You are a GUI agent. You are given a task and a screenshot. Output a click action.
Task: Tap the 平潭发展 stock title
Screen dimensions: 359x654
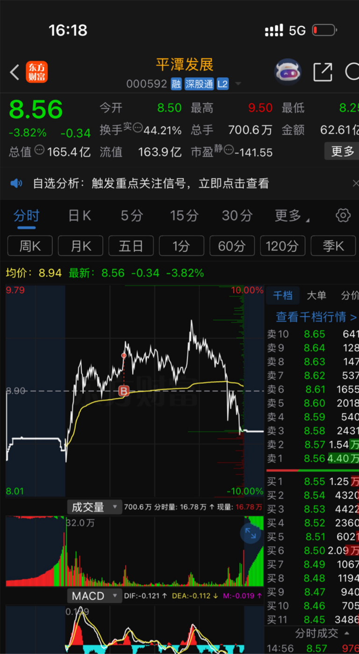(184, 65)
